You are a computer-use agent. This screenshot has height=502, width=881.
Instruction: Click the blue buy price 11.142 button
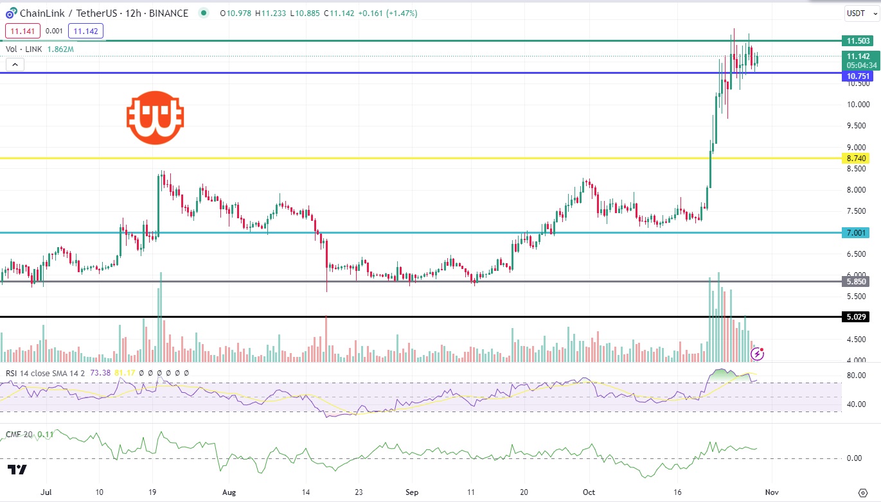click(x=86, y=31)
